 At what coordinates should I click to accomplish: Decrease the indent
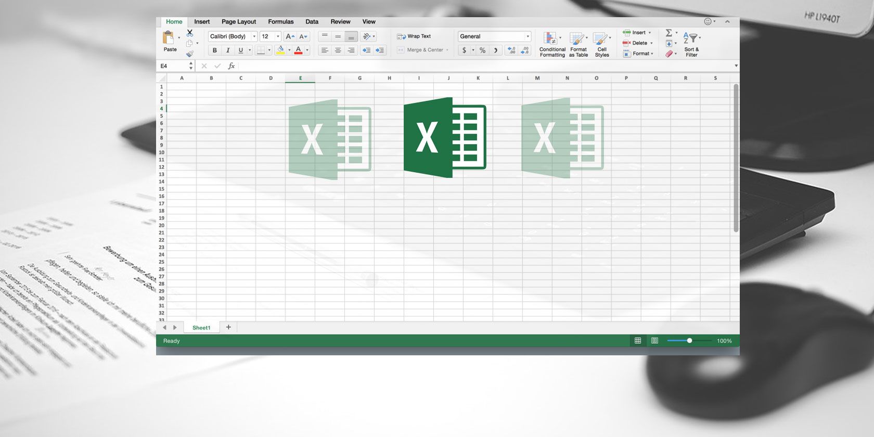(366, 50)
